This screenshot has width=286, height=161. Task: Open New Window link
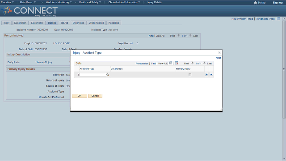239,19
